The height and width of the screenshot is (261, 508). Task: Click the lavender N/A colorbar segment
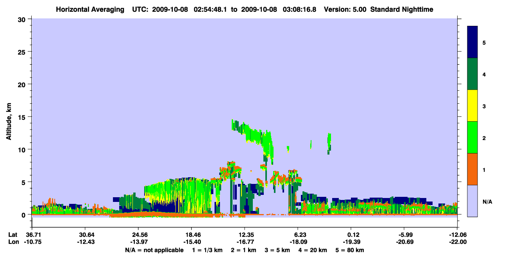click(472, 201)
